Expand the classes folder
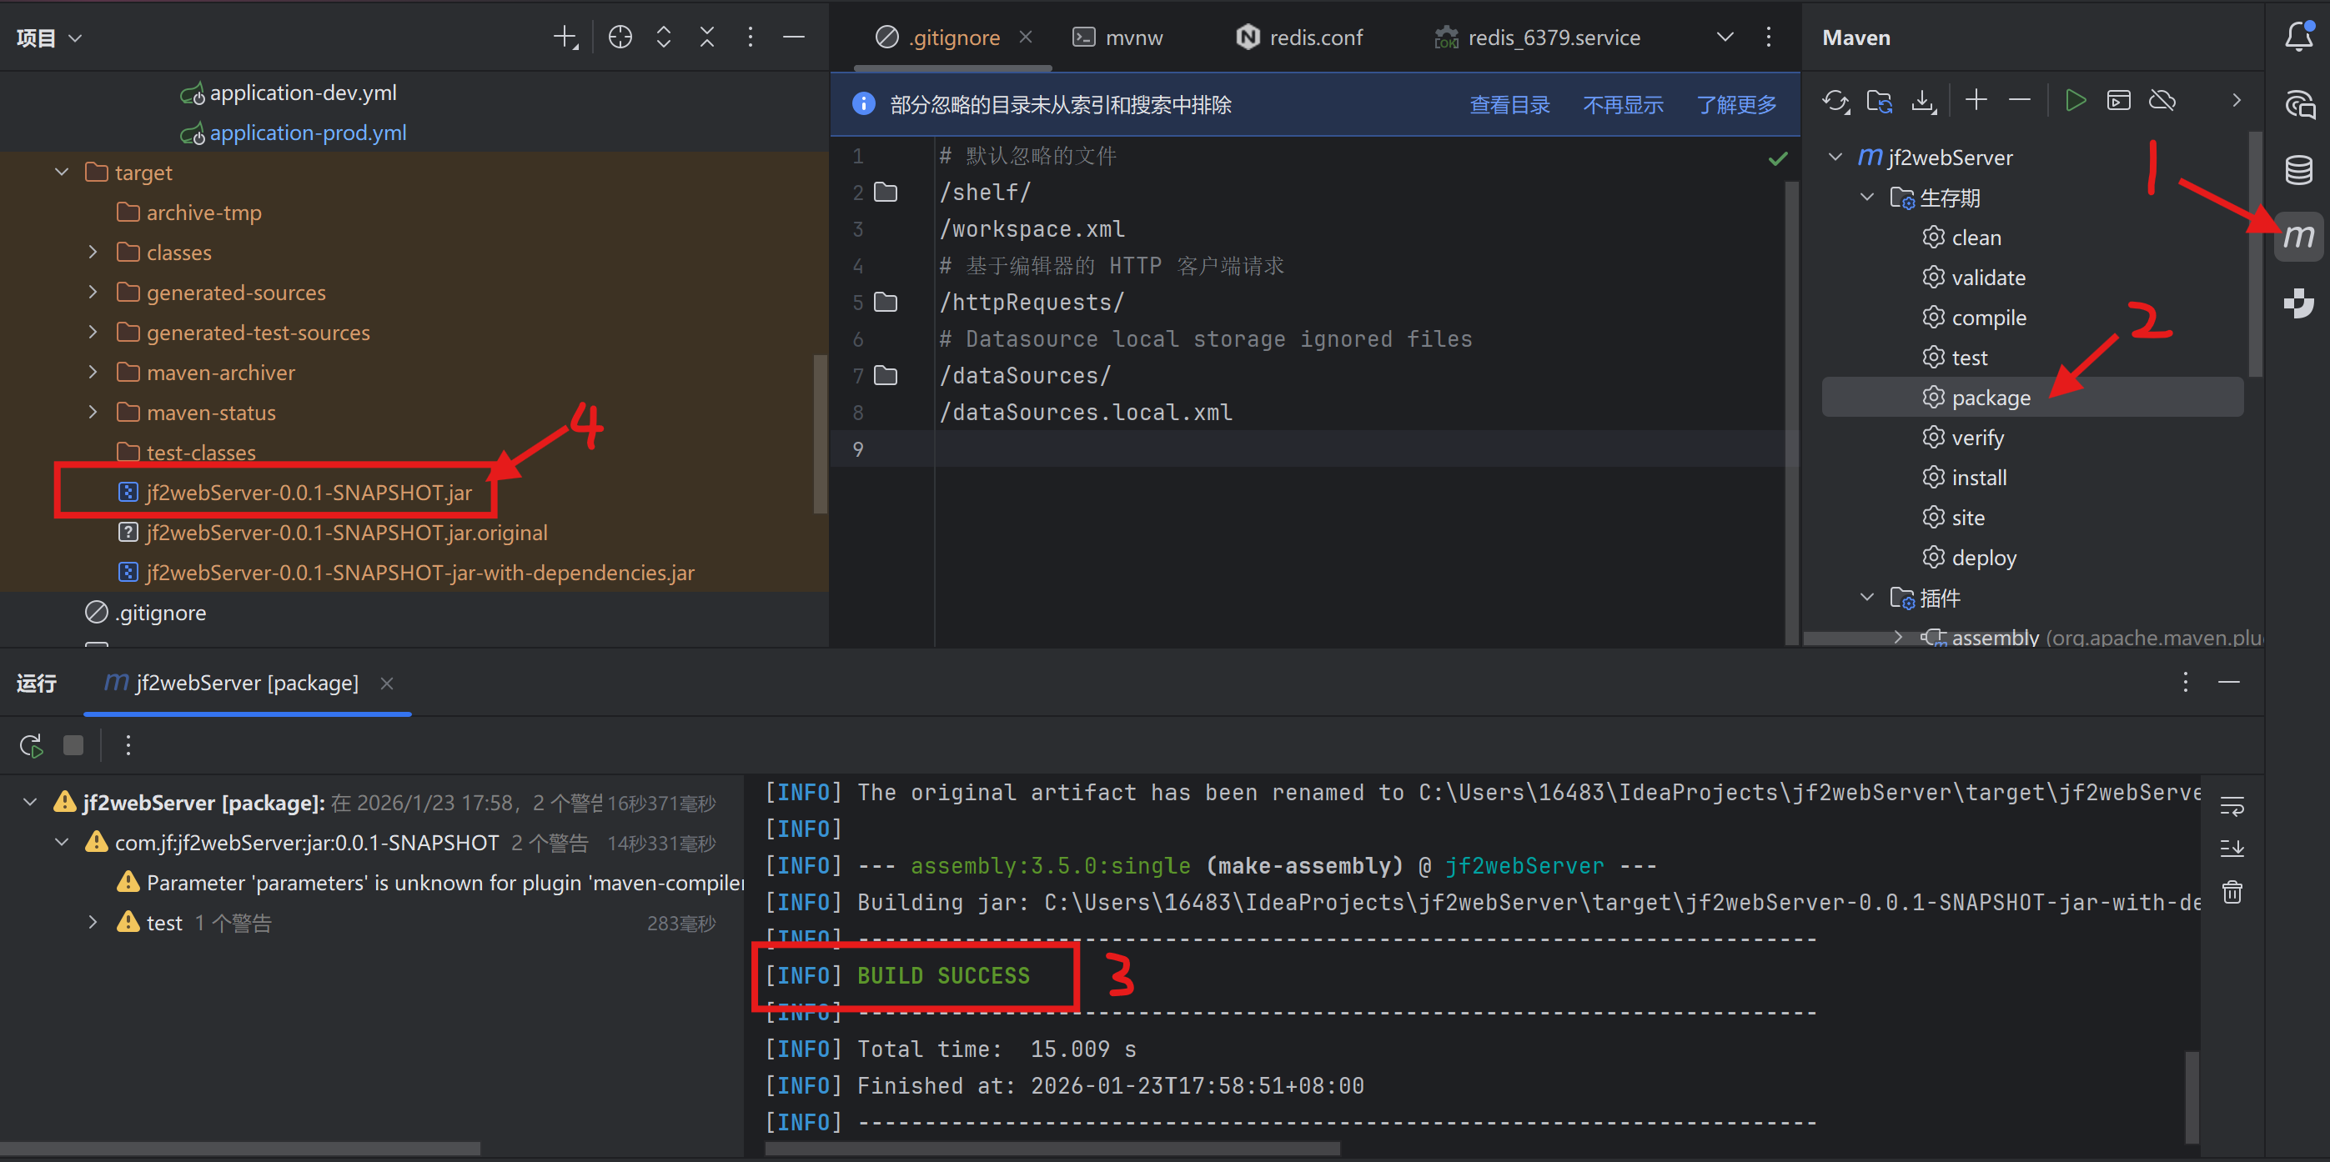The image size is (2330, 1162). 93,253
